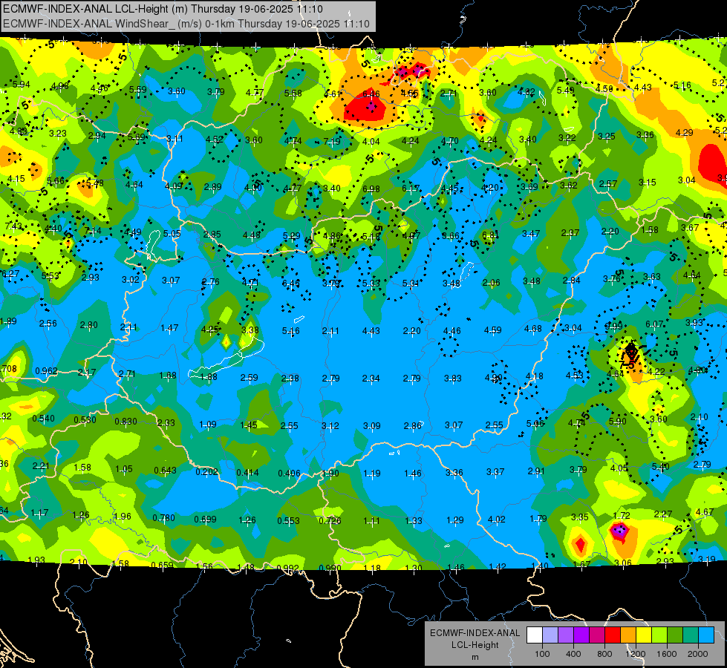Click the grid value 0.699
The height and width of the screenshot is (668, 727).
click(x=206, y=520)
